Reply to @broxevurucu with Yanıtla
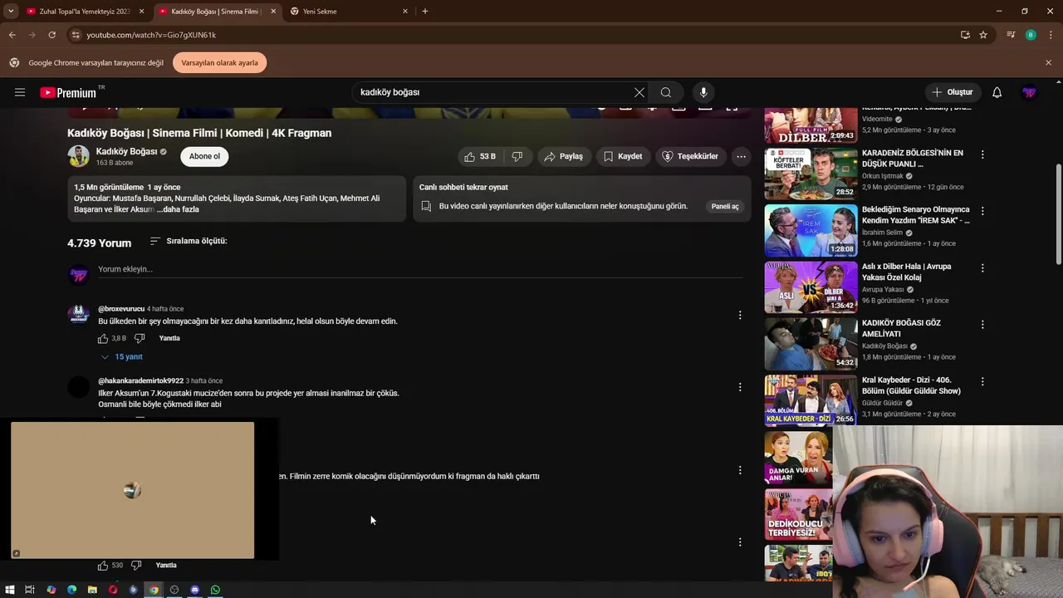1063x598 pixels. point(169,338)
